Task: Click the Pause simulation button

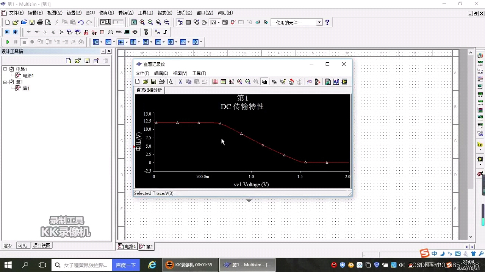Action: [16, 42]
